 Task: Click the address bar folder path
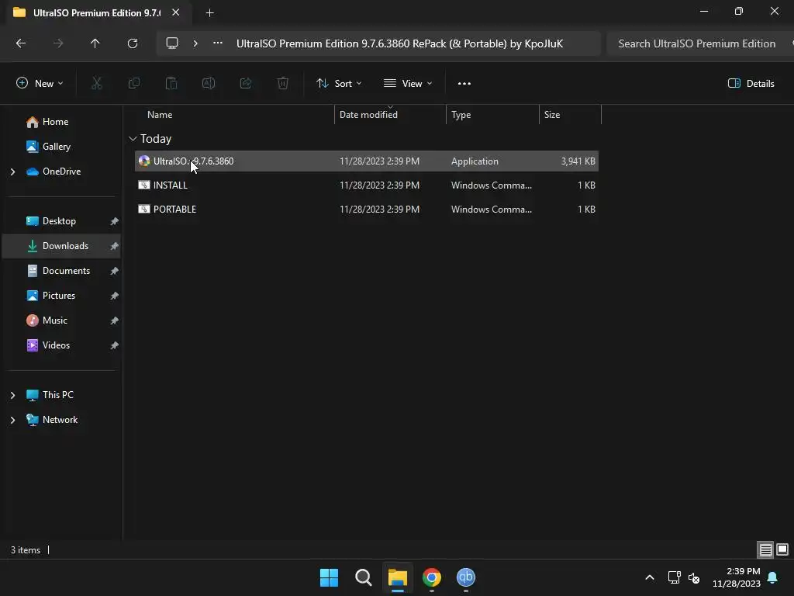[399, 43]
